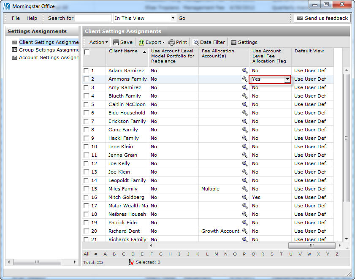Toggle the select-all checkbox in header

[x=87, y=52]
